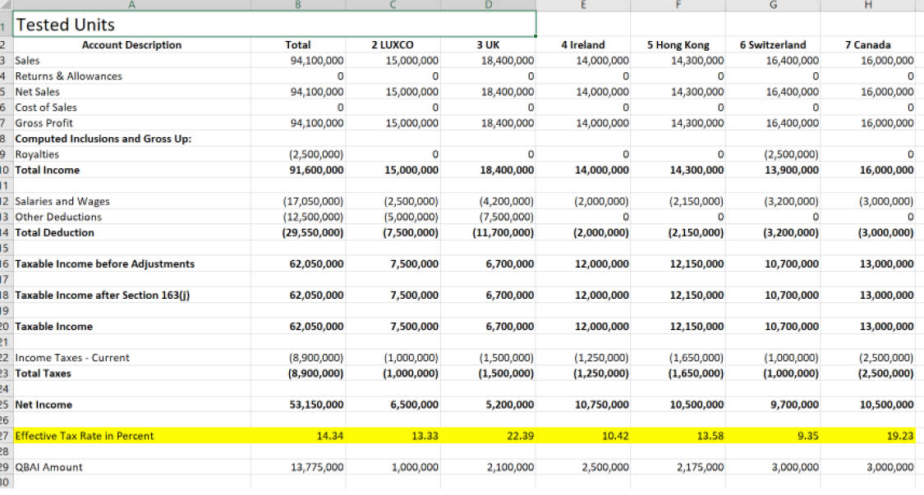The width and height of the screenshot is (924, 495).
Task: Select Total effective tax rate 14.34
Action: pos(298,435)
